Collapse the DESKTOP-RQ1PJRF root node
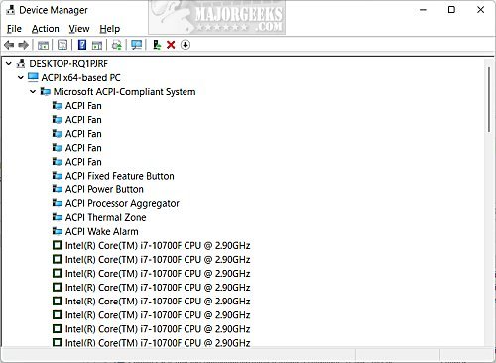This screenshot has width=496, height=363. tap(9, 63)
